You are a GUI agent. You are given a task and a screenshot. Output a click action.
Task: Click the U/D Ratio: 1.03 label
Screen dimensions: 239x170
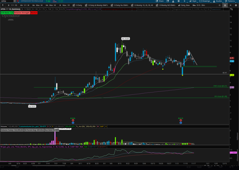7,13
